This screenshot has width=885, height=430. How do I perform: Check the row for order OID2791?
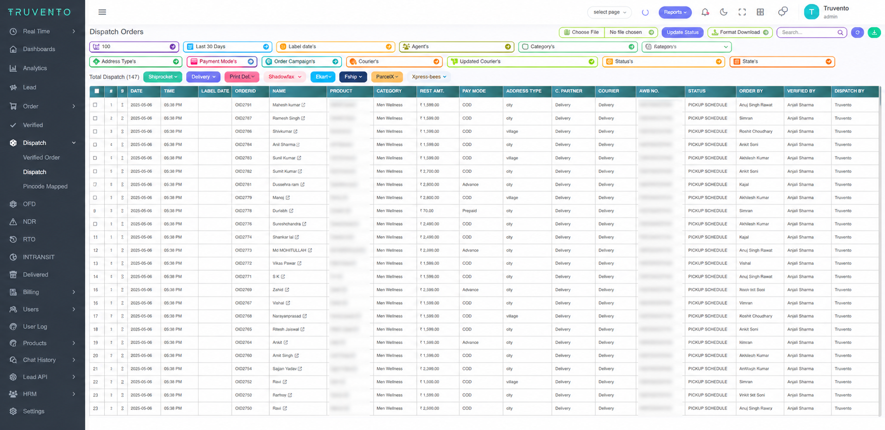click(95, 105)
